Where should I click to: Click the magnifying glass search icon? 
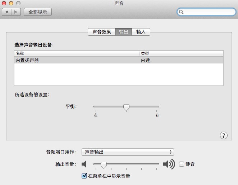tap(181, 12)
